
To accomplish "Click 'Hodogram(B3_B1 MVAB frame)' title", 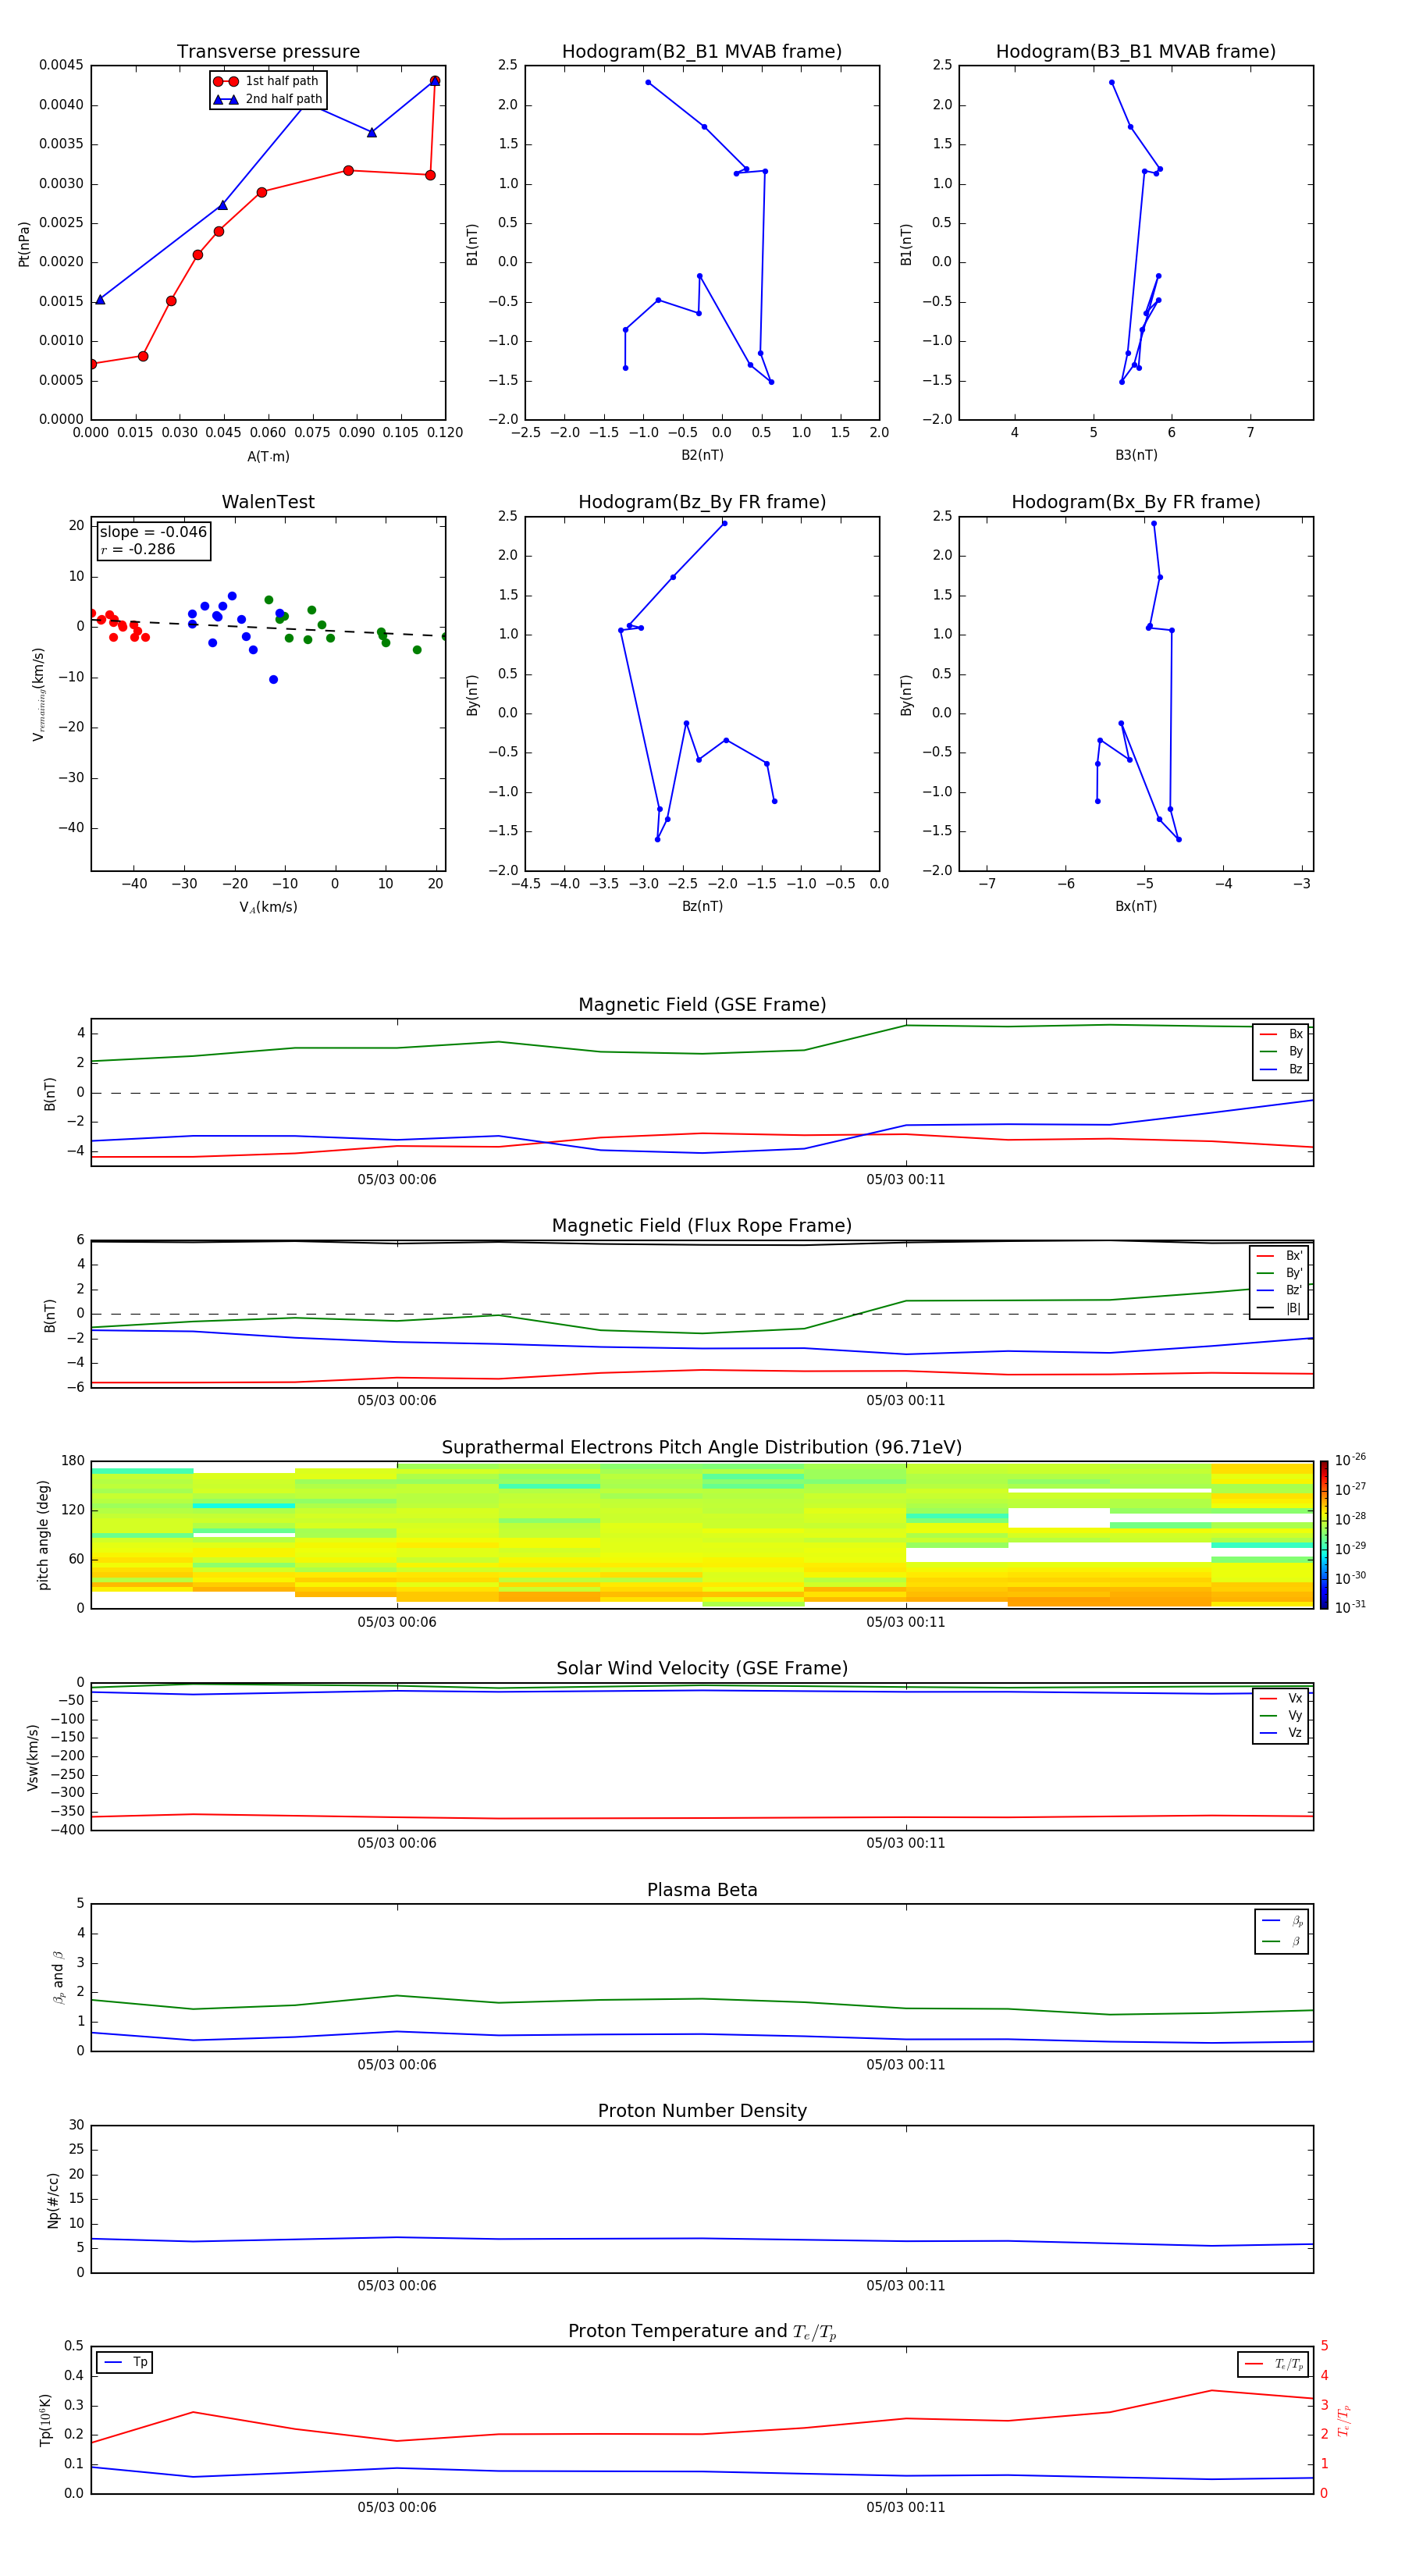I will [x=1136, y=52].
